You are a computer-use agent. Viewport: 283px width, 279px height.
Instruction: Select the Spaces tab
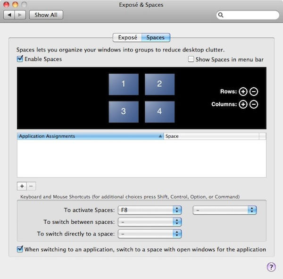tap(156, 38)
